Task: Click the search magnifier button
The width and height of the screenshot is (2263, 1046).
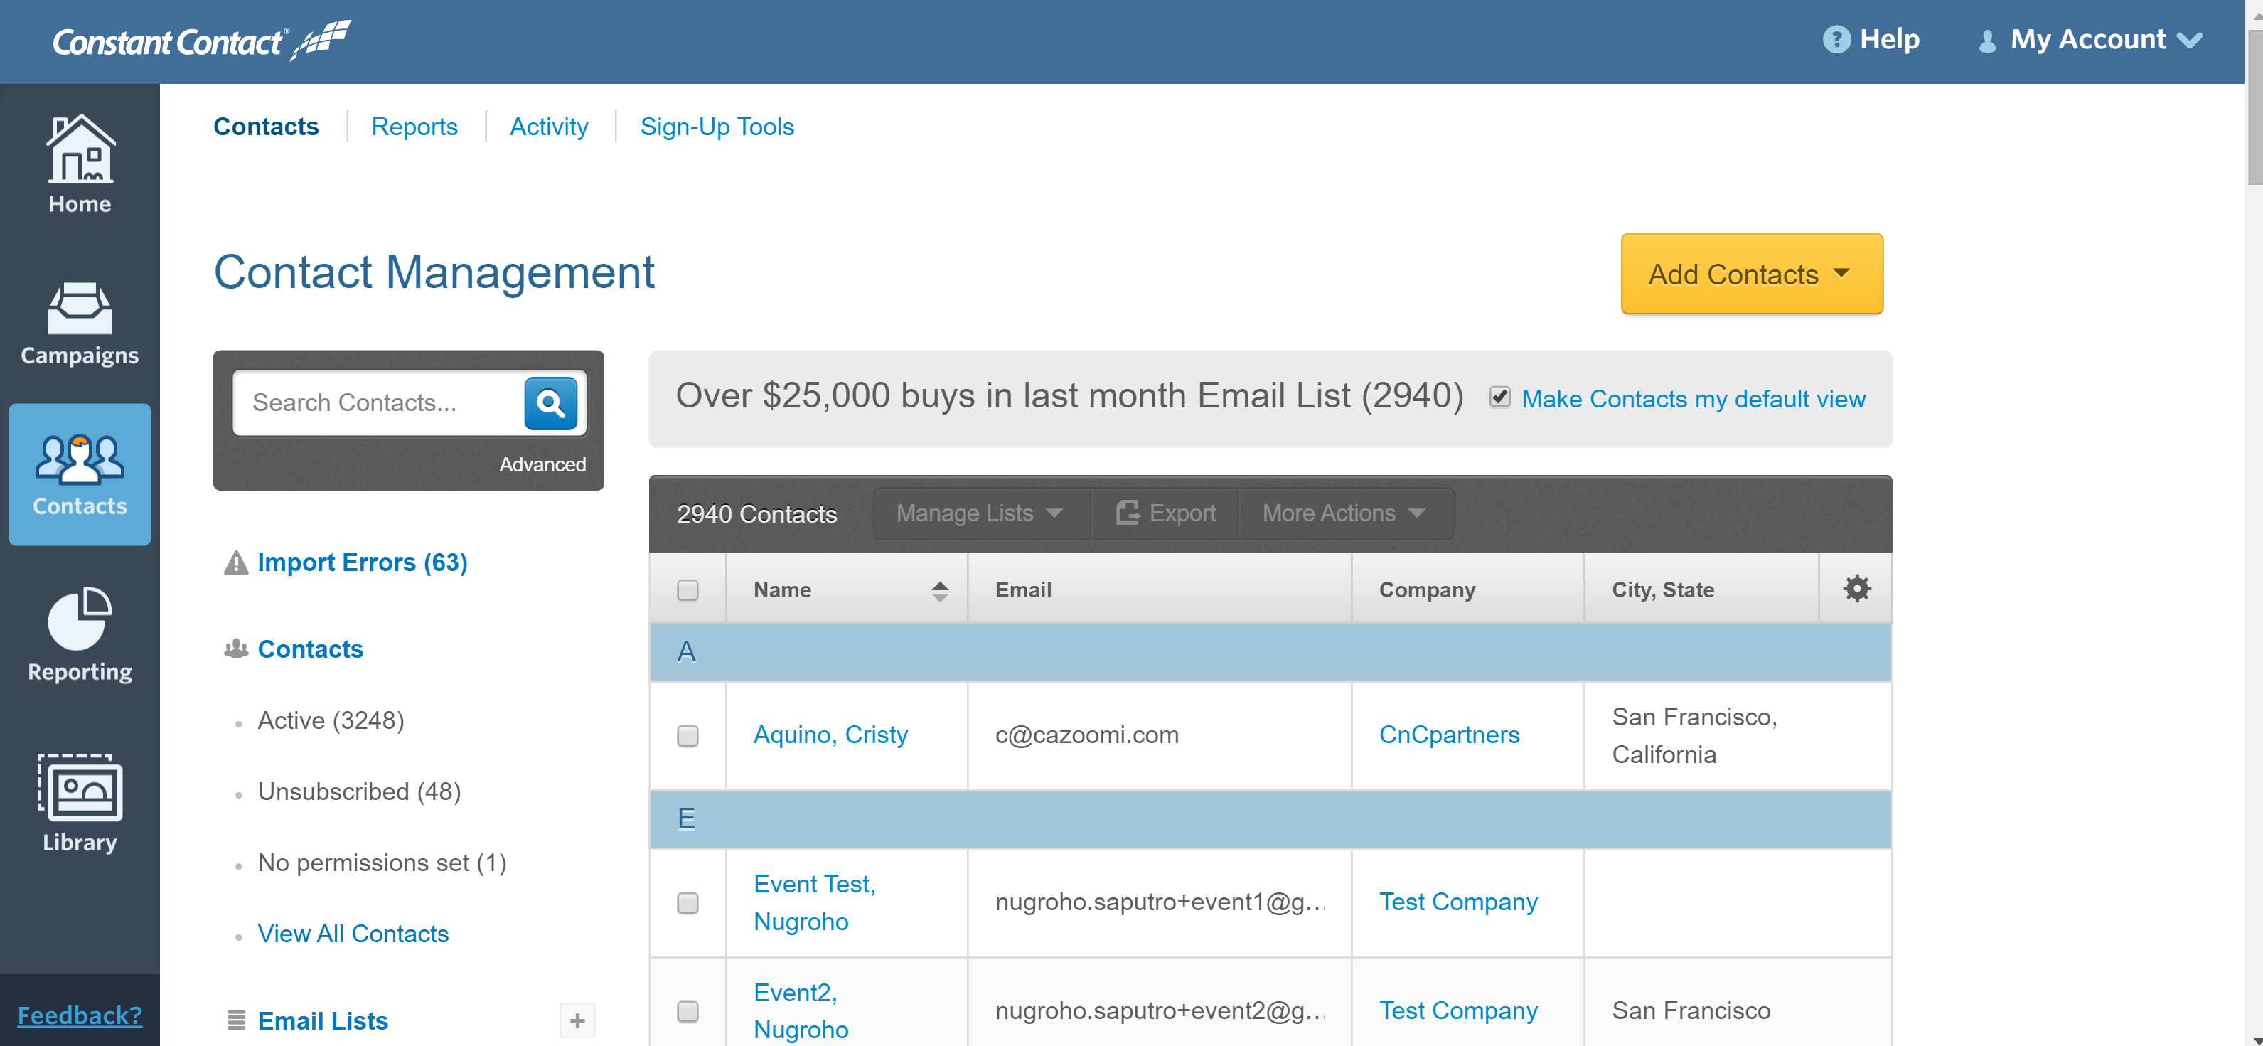Action: (550, 403)
